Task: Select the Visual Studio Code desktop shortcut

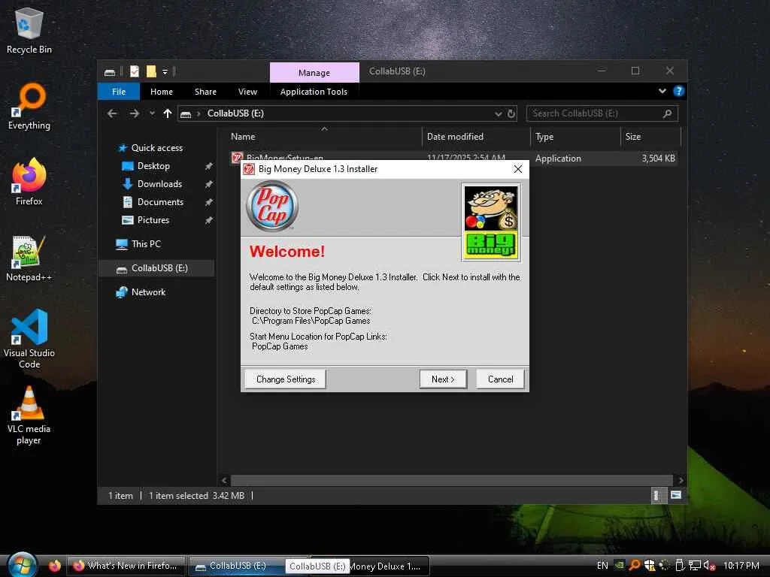Action: pyautogui.click(x=29, y=339)
